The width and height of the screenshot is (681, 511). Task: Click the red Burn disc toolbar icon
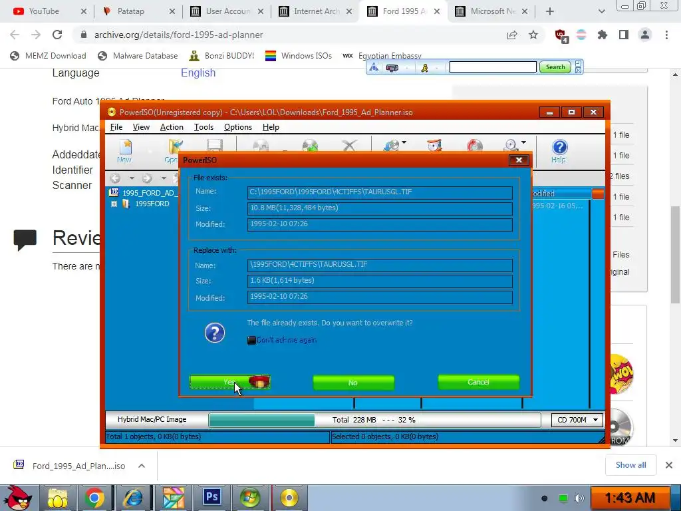coord(474,145)
